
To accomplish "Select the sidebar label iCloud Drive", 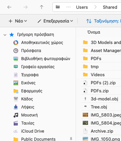I will (x=33, y=131).
